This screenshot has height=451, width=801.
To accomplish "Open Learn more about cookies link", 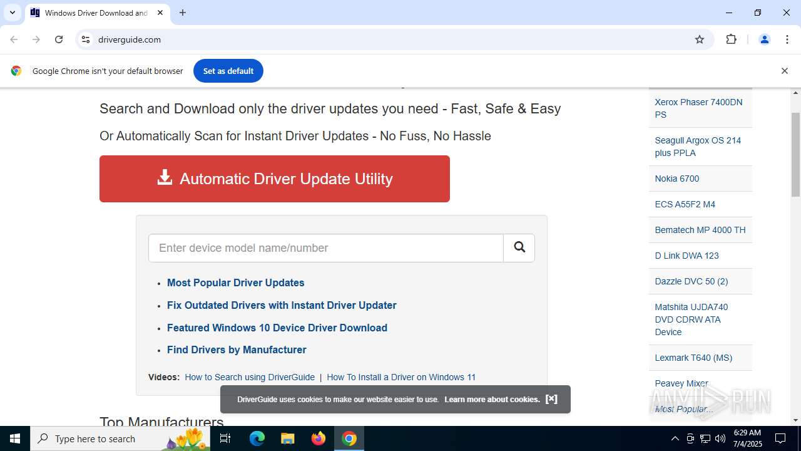I will [x=492, y=399].
